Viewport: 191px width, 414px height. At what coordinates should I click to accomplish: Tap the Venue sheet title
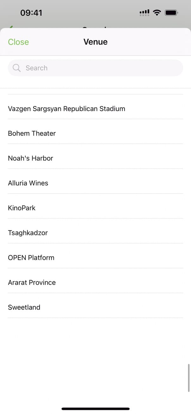95,42
